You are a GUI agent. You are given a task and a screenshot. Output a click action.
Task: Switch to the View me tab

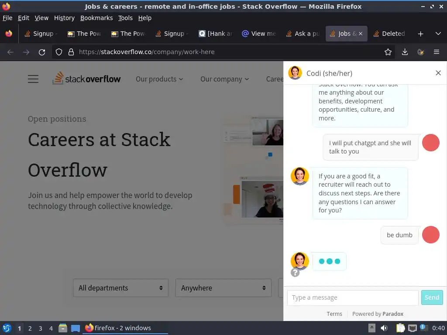click(x=259, y=34)
